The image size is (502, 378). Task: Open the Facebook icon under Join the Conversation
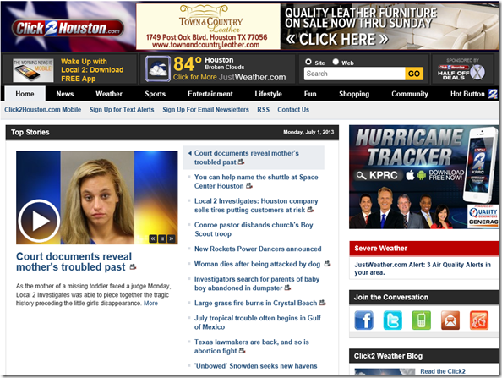click(363, 320)
